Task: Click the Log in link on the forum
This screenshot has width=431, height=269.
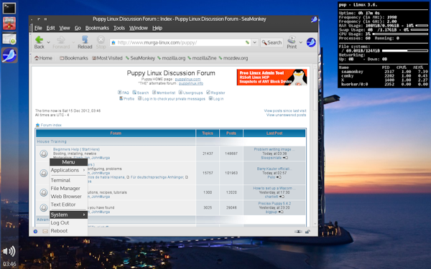Action: 216,99
